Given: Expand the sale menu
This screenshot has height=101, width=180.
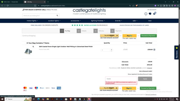Looking at the screenshot, I should 135,21.
